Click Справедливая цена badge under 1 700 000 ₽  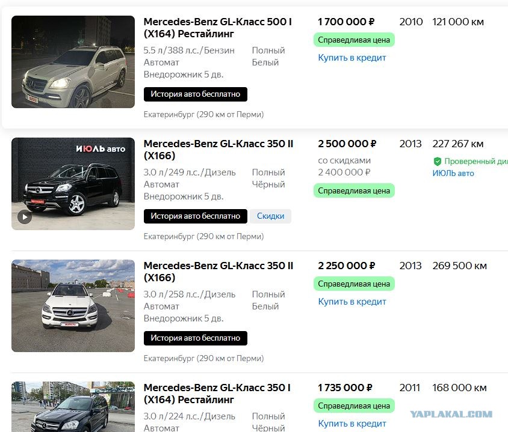354,40
